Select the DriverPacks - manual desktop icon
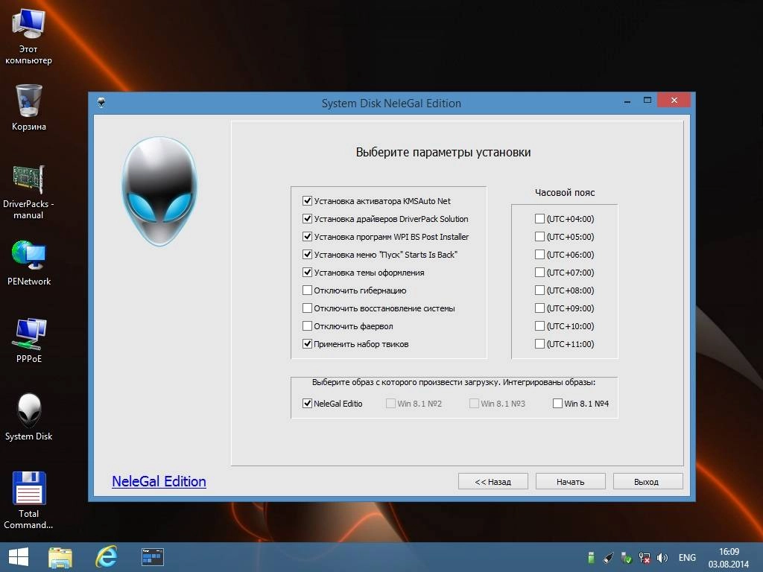The width and height of the screenshot is (763, 572). click(28, 192)
